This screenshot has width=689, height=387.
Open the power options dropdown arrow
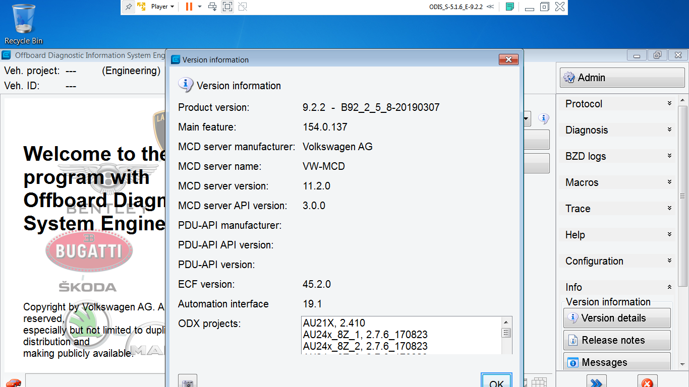(199, 7)
